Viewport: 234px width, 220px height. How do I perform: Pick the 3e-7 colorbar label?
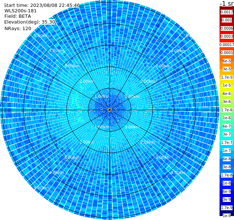coord(227,134)
